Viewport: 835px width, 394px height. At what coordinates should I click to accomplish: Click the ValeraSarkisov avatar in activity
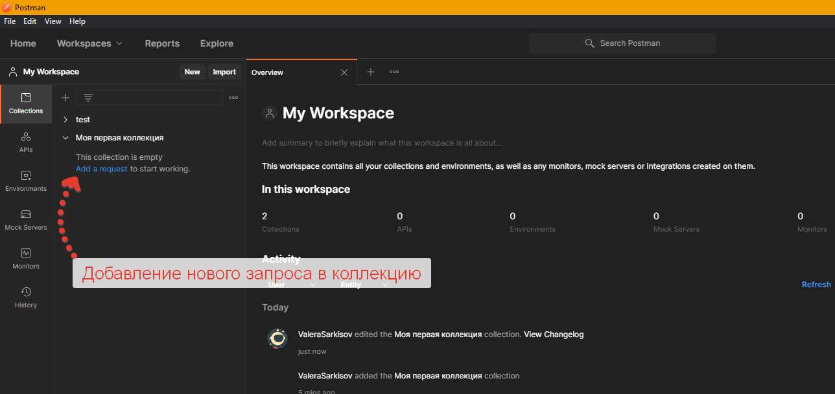pos(277,338)
